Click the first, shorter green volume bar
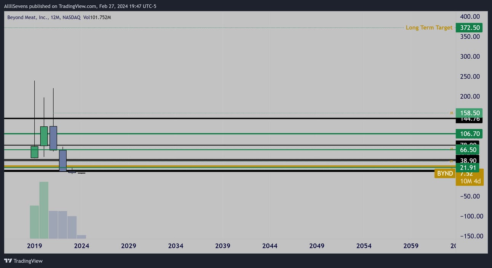 click(x=34, y=222)
